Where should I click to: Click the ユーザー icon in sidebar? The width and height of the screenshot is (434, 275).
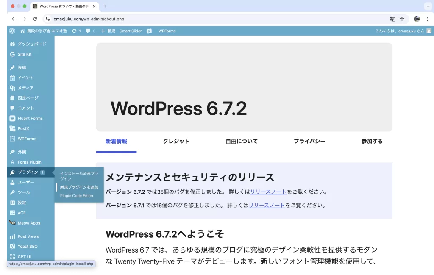pyautogui.click(x=12, y=182)
